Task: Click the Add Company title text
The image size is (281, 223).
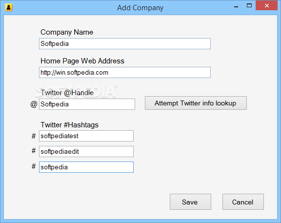Action: 140,8
